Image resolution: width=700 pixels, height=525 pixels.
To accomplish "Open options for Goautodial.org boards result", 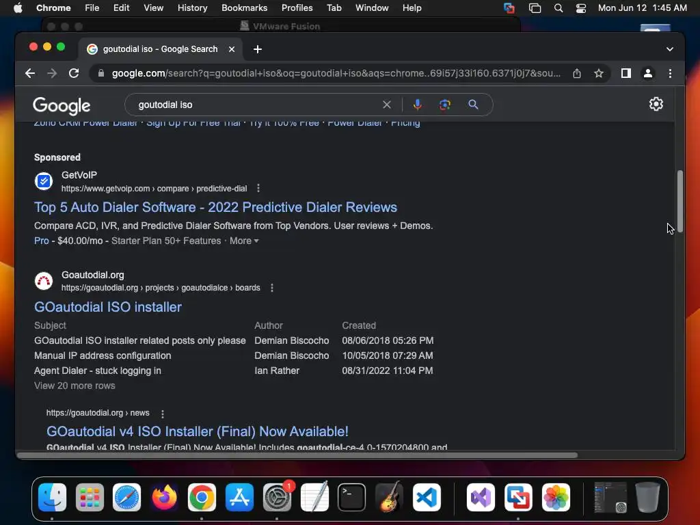I will point(272,288).
